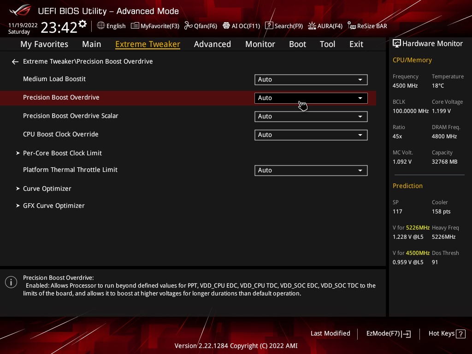The height and width of the screenshot is (354, 472).
Task: Click the 11/19/2022 date
Action: pos(23,25)
